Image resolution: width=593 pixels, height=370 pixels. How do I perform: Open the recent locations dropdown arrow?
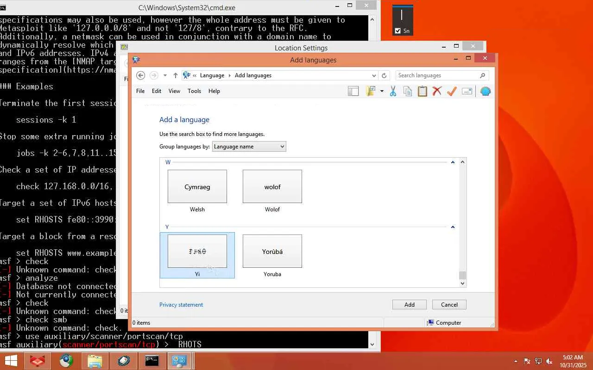[165, 75]
